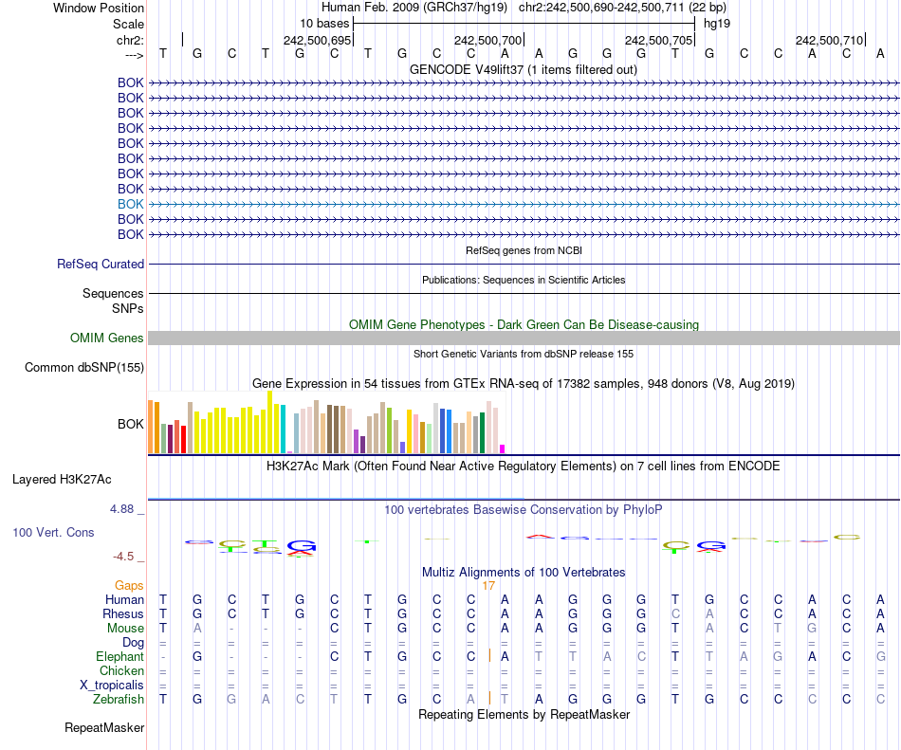Select the Mouse alignment row label

(x=125, y=629)
